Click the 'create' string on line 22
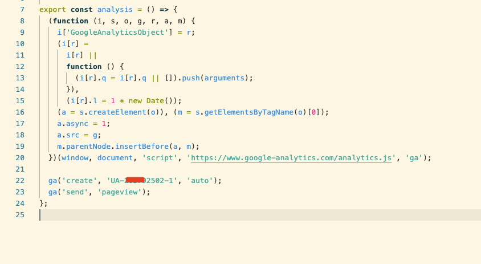Screen dimensions: 481x264 coord(79,181)
